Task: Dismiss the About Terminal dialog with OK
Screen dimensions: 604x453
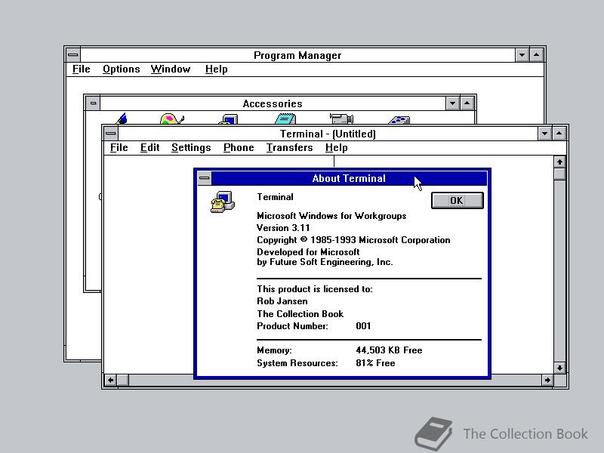Action: point(457,200)
